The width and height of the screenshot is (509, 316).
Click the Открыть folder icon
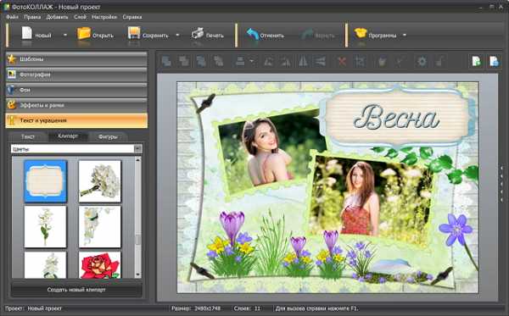tap(84, 34)
